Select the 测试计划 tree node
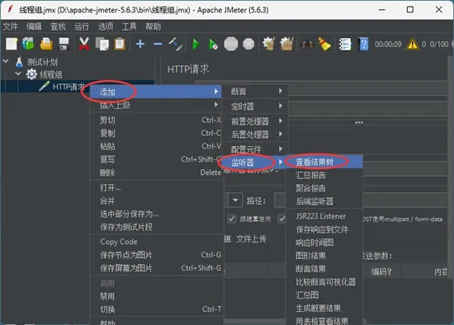454x325 pixels. click(x=42, y=62)
